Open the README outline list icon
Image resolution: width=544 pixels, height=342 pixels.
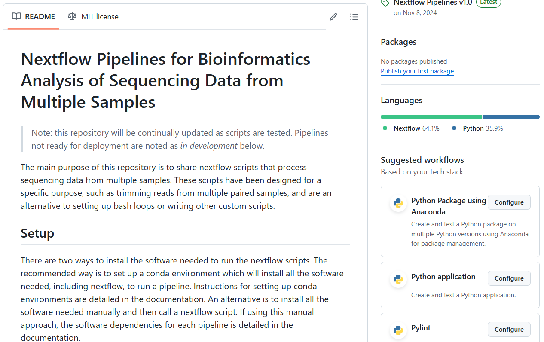tap(354, 17)
